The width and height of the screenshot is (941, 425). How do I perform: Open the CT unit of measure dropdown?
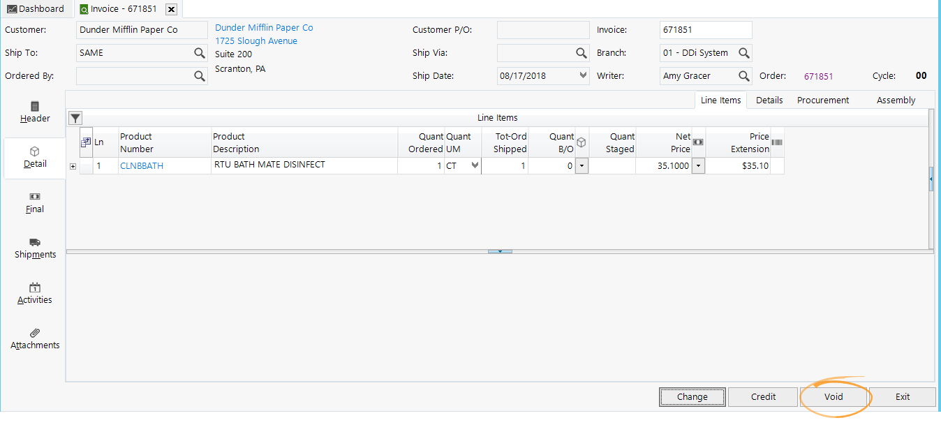point(475,166)
